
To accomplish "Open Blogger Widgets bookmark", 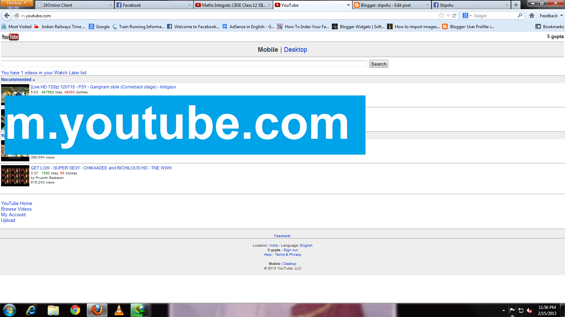I will (x=358, y=26).
